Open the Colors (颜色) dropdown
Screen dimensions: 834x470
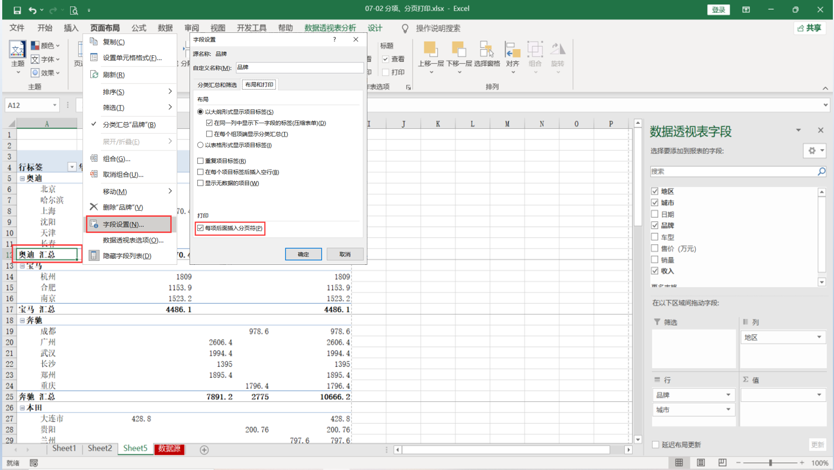(x=46, y=46)
